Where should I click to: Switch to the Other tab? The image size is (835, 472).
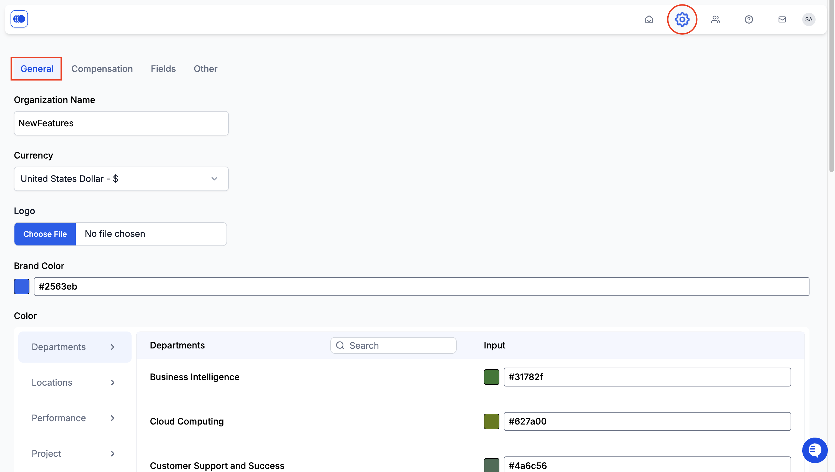[x=205, y=69]
